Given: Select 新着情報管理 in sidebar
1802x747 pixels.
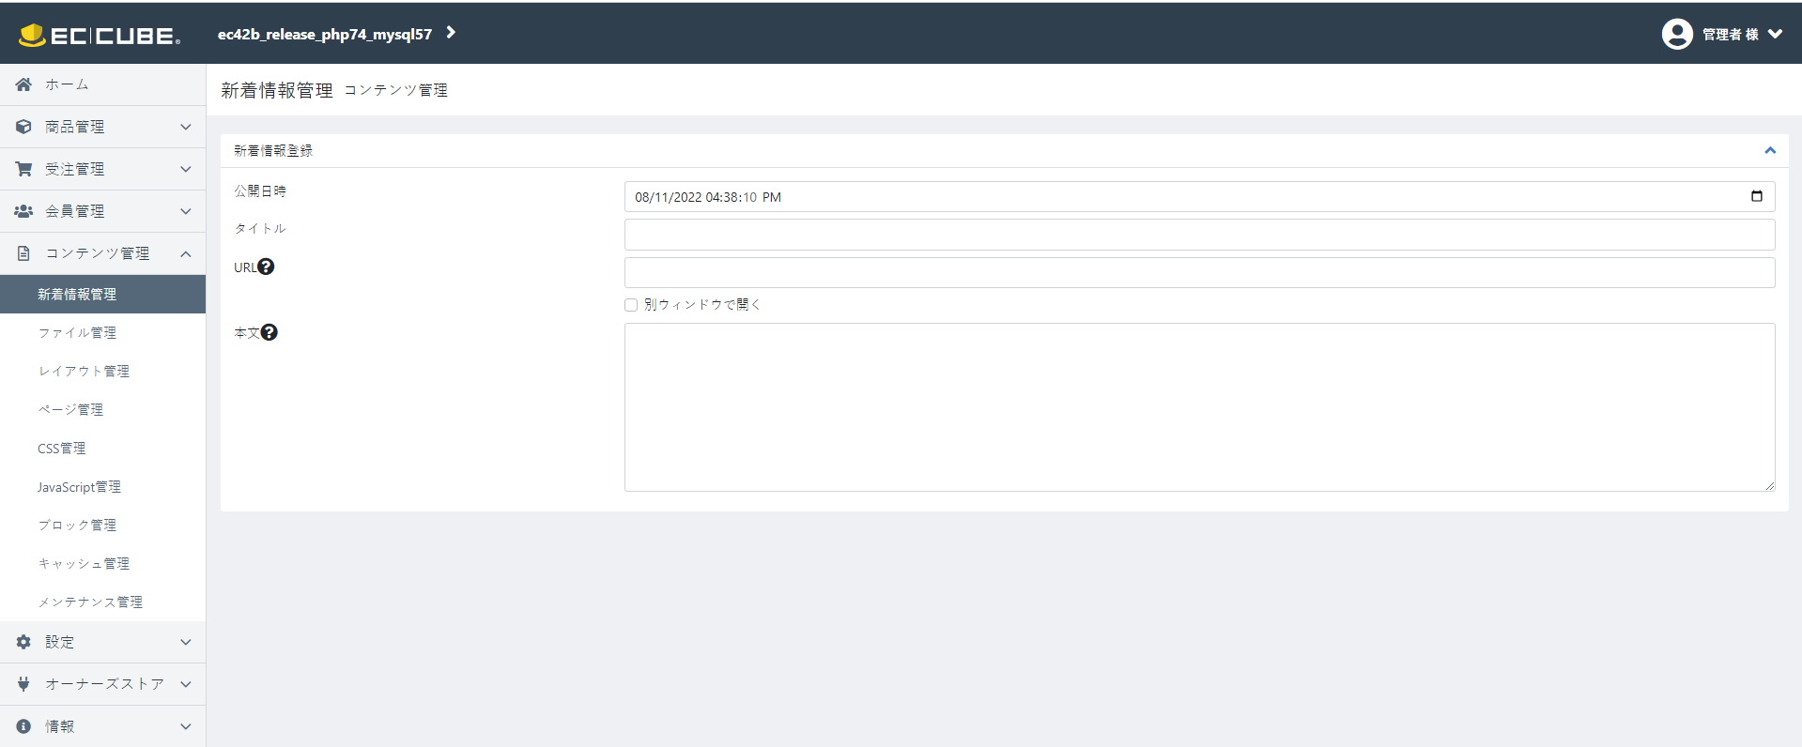Looking at the screenshot, I should [102, 294].
